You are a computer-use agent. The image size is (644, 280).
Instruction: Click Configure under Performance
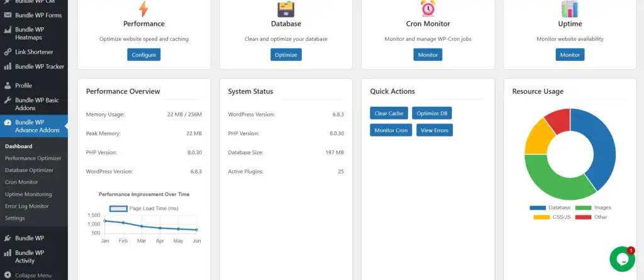coord(144,55)
